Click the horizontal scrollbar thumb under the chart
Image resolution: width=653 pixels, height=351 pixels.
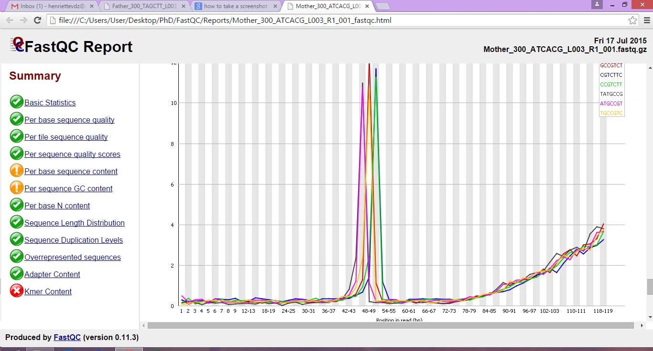point(391,325)
